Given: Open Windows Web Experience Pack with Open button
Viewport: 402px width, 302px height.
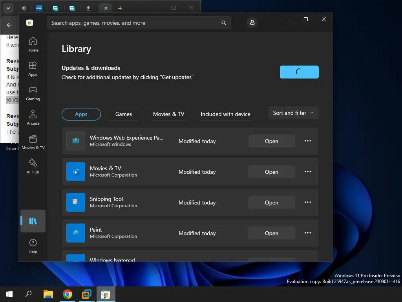Looking at the screenshot, I should coord(272,141).
